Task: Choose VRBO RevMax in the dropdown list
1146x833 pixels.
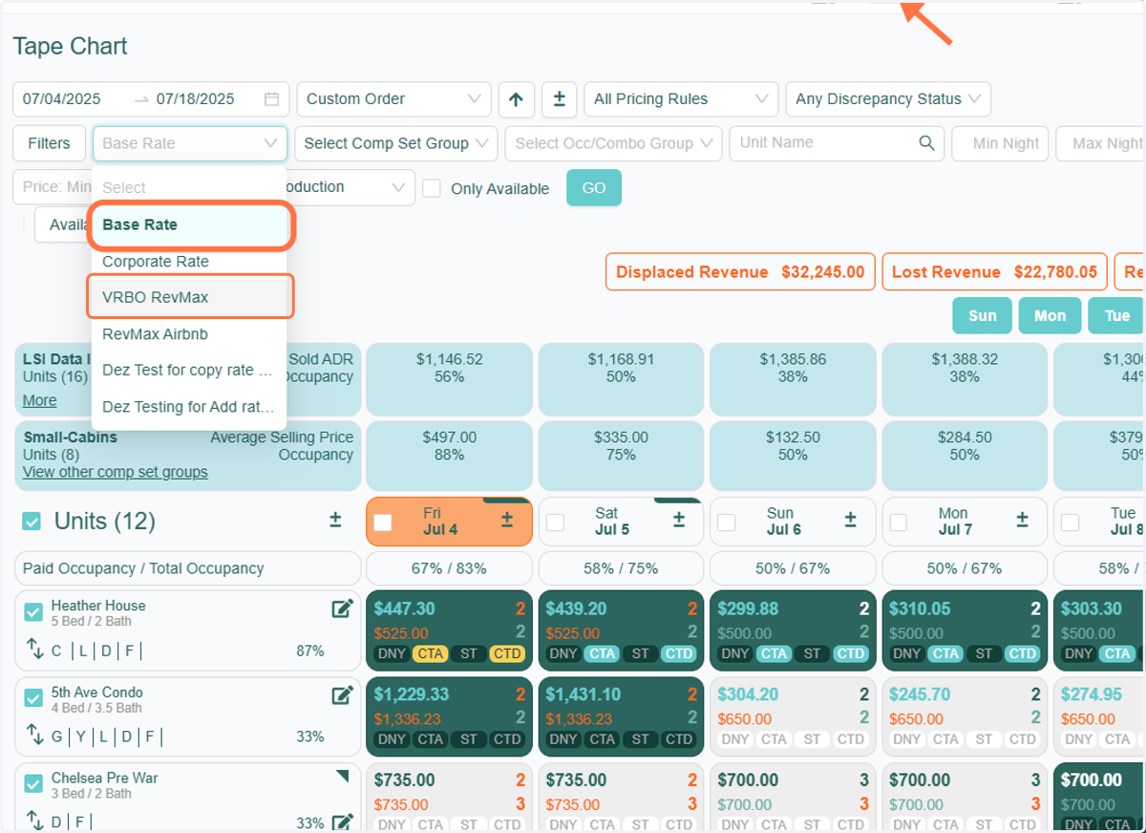Action: coord(189,298)
